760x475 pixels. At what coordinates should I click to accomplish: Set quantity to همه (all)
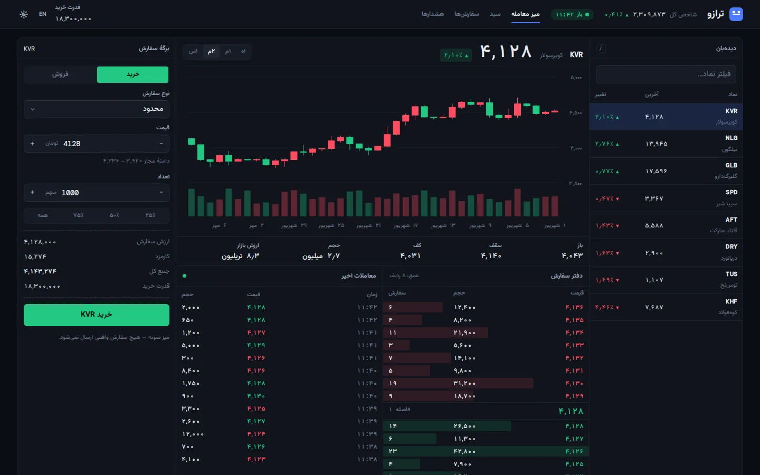pyautogui.click(x=43, y=215)
